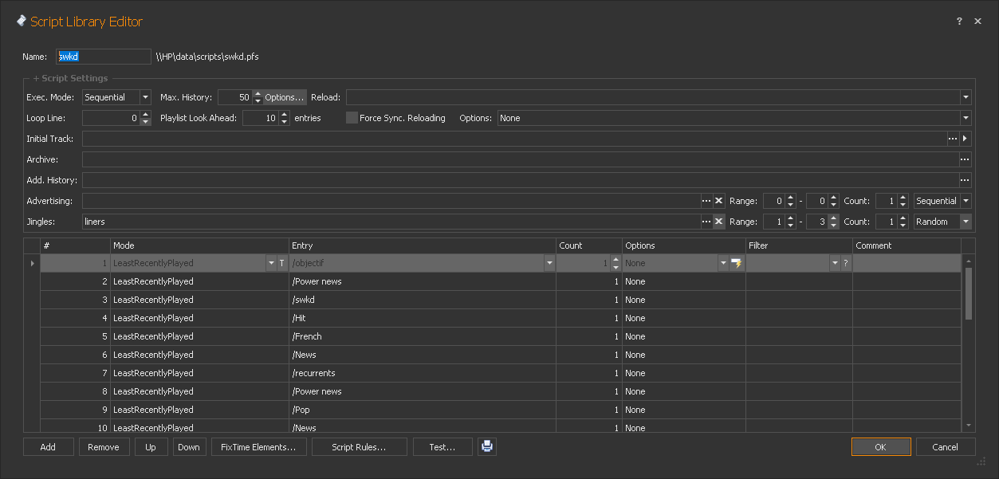Browse Initial Track with ellipsis button
This screenshot has width=999, height=479.
952,139
